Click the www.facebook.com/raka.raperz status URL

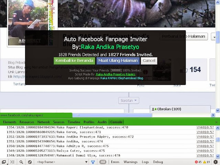tap(22, 115)
